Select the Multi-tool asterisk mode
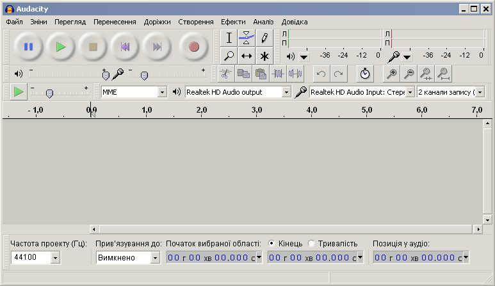 point(264,56)
